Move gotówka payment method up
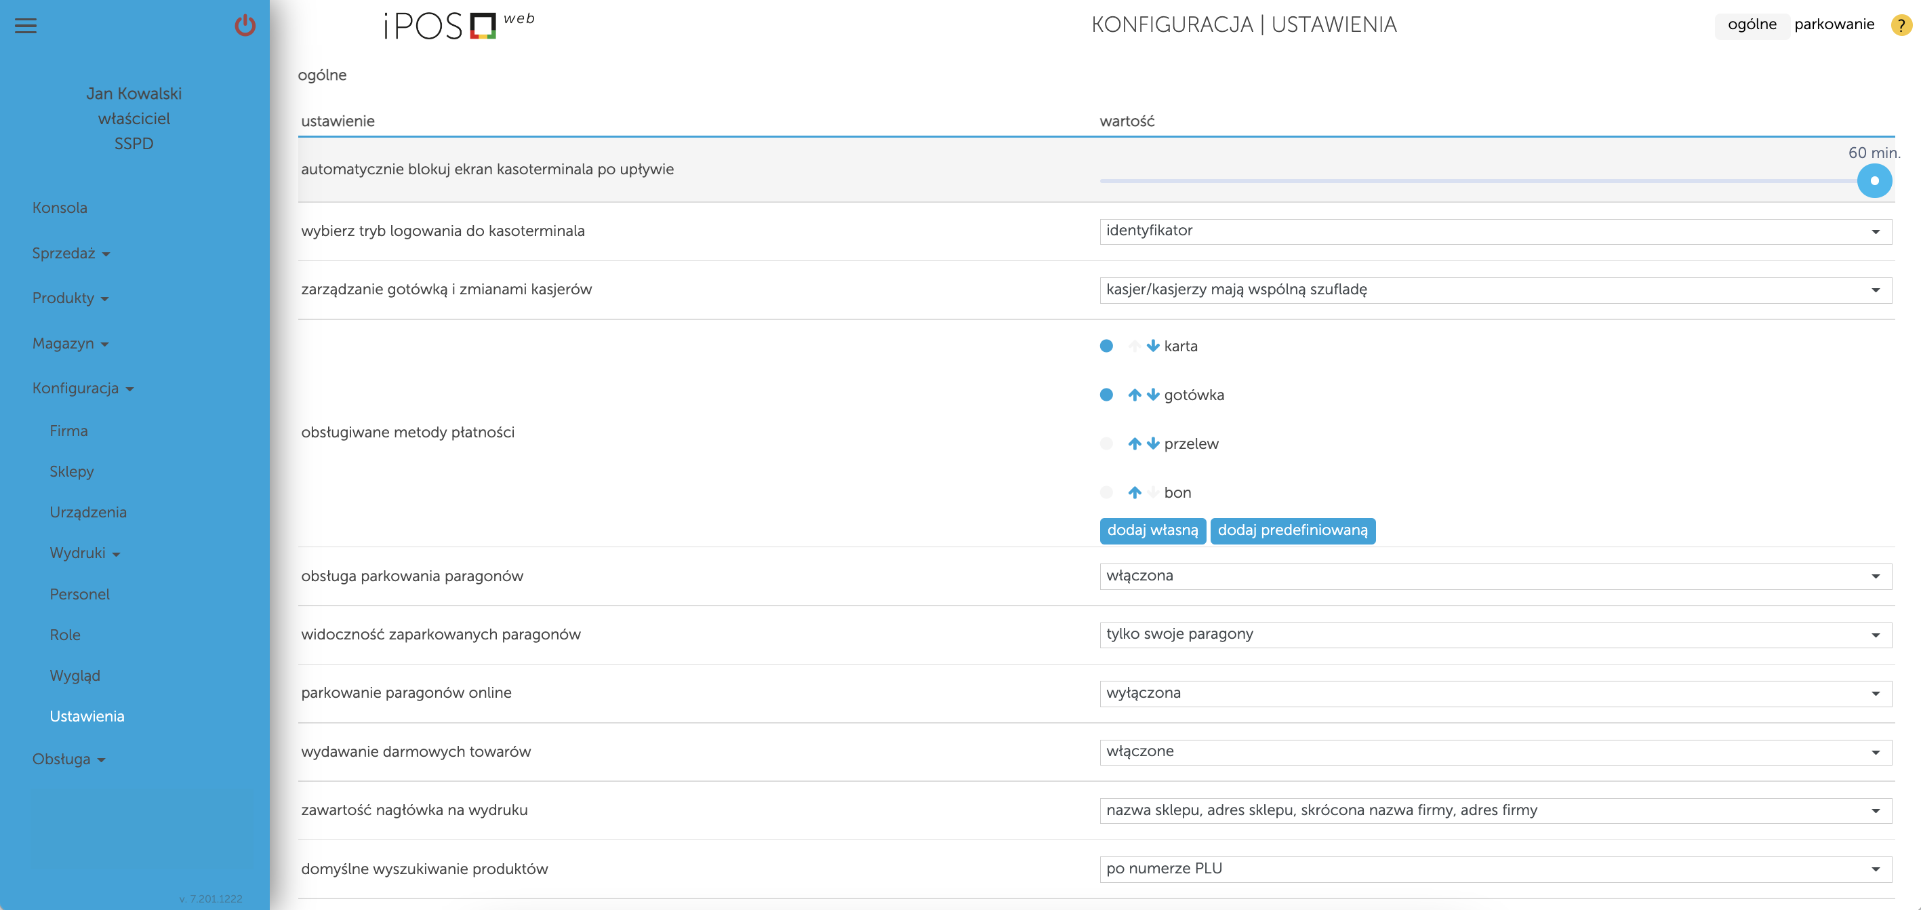The width and height of the screenshot is (1921, 910). click(1134, 395)
